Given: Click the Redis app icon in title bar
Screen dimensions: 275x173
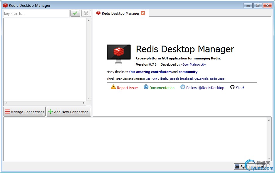Looking at the screenshot, I should pos(5,5).
